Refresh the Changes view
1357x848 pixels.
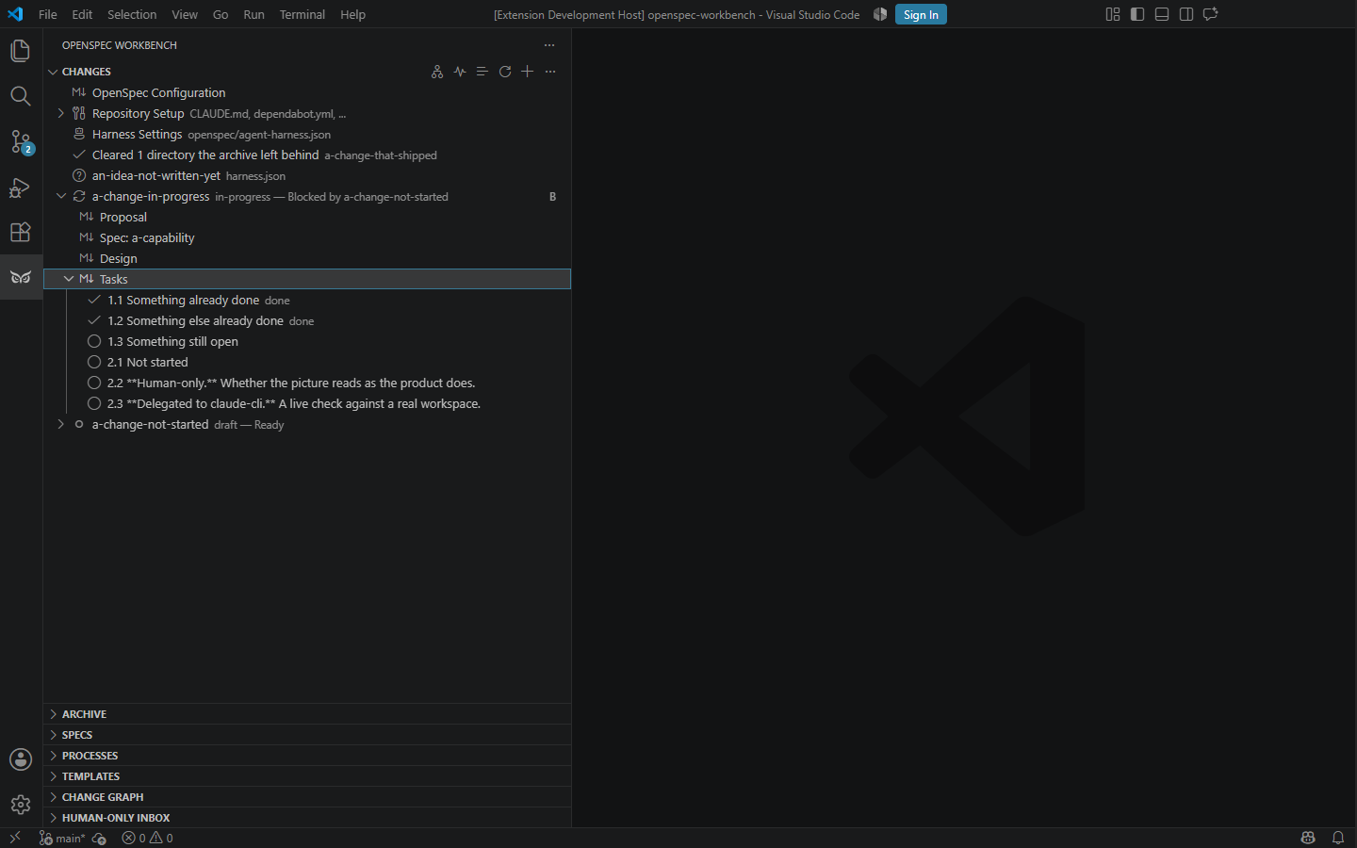[x=505, y=72]
